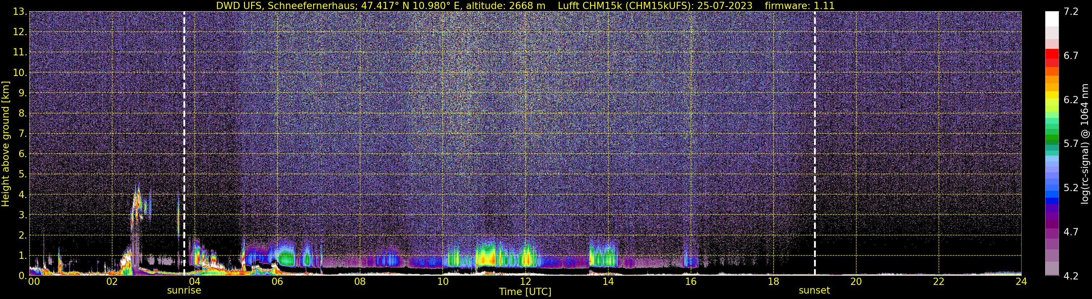Viewport: 1092px width, 299px height.
Task: Click the time tick label '14'
Action: [x=608, y=282]
